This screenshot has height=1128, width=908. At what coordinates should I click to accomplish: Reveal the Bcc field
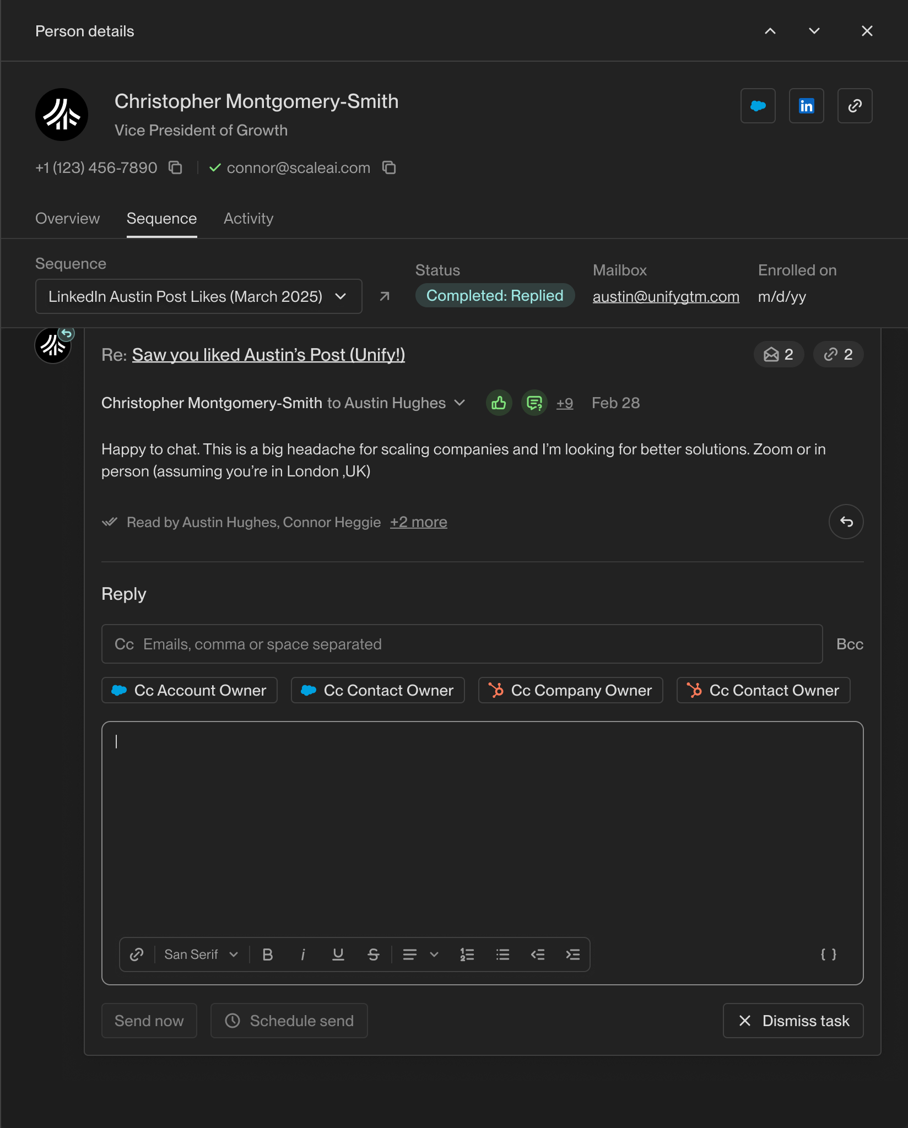coord(850,644)
